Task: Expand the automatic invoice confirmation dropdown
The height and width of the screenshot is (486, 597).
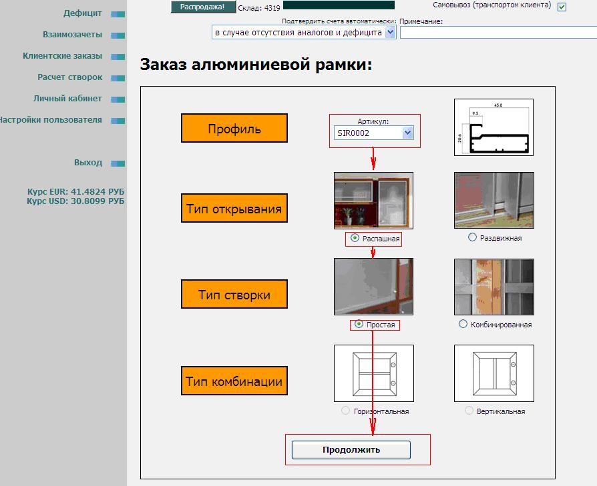Action: coord(391,32)
